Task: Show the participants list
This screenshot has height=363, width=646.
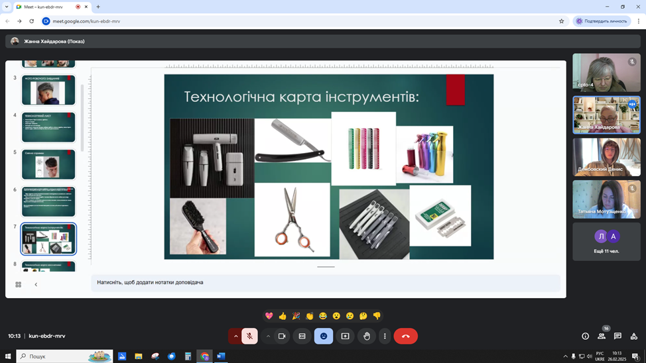Action: (602, 336)
